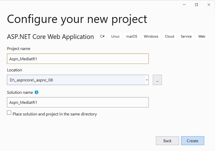The width and height of the screenshot is (215, 151).
Task: Go Back to the previous step
Action: pos(167,141)
